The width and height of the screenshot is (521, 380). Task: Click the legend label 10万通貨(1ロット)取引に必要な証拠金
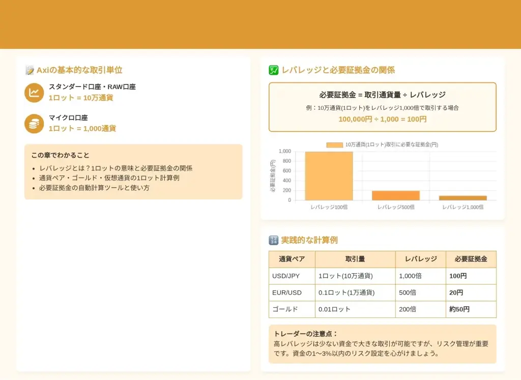tap(391, 145)
